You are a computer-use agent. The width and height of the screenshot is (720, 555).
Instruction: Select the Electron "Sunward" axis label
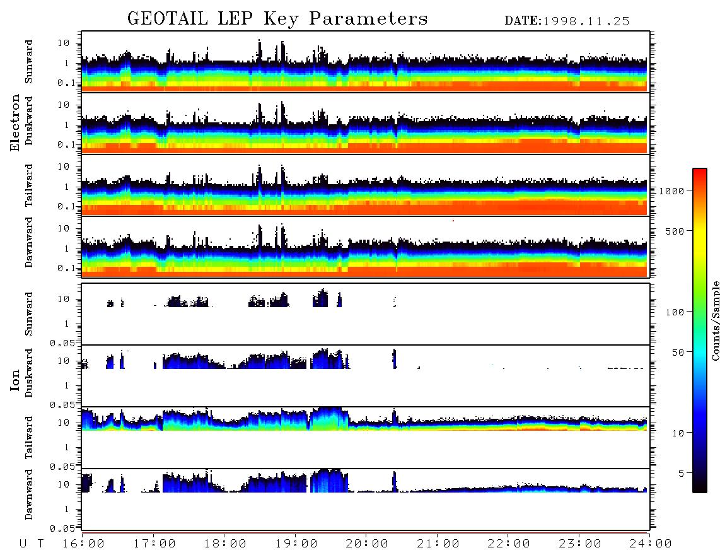pyautogui.click(x=28, y=62)
